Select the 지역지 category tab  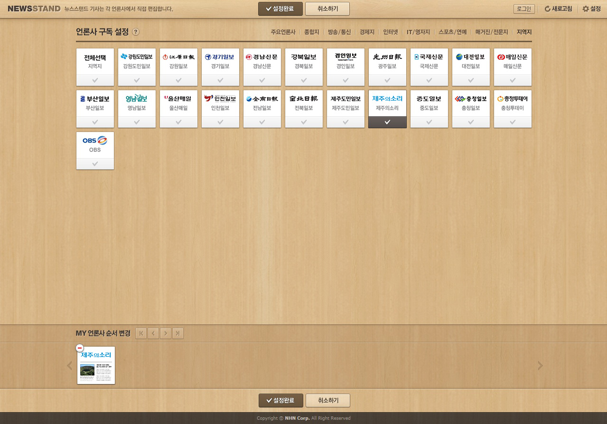[x=524, y=32]
